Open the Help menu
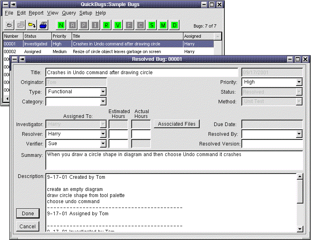The image size is (311, 240). tap(101, 13)
